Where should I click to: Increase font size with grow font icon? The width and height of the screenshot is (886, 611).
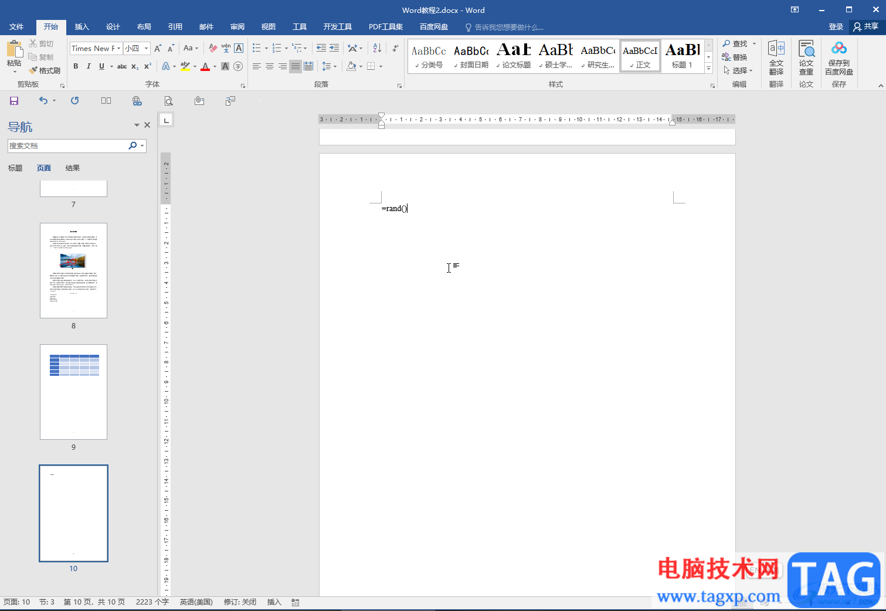click(158, 48)
